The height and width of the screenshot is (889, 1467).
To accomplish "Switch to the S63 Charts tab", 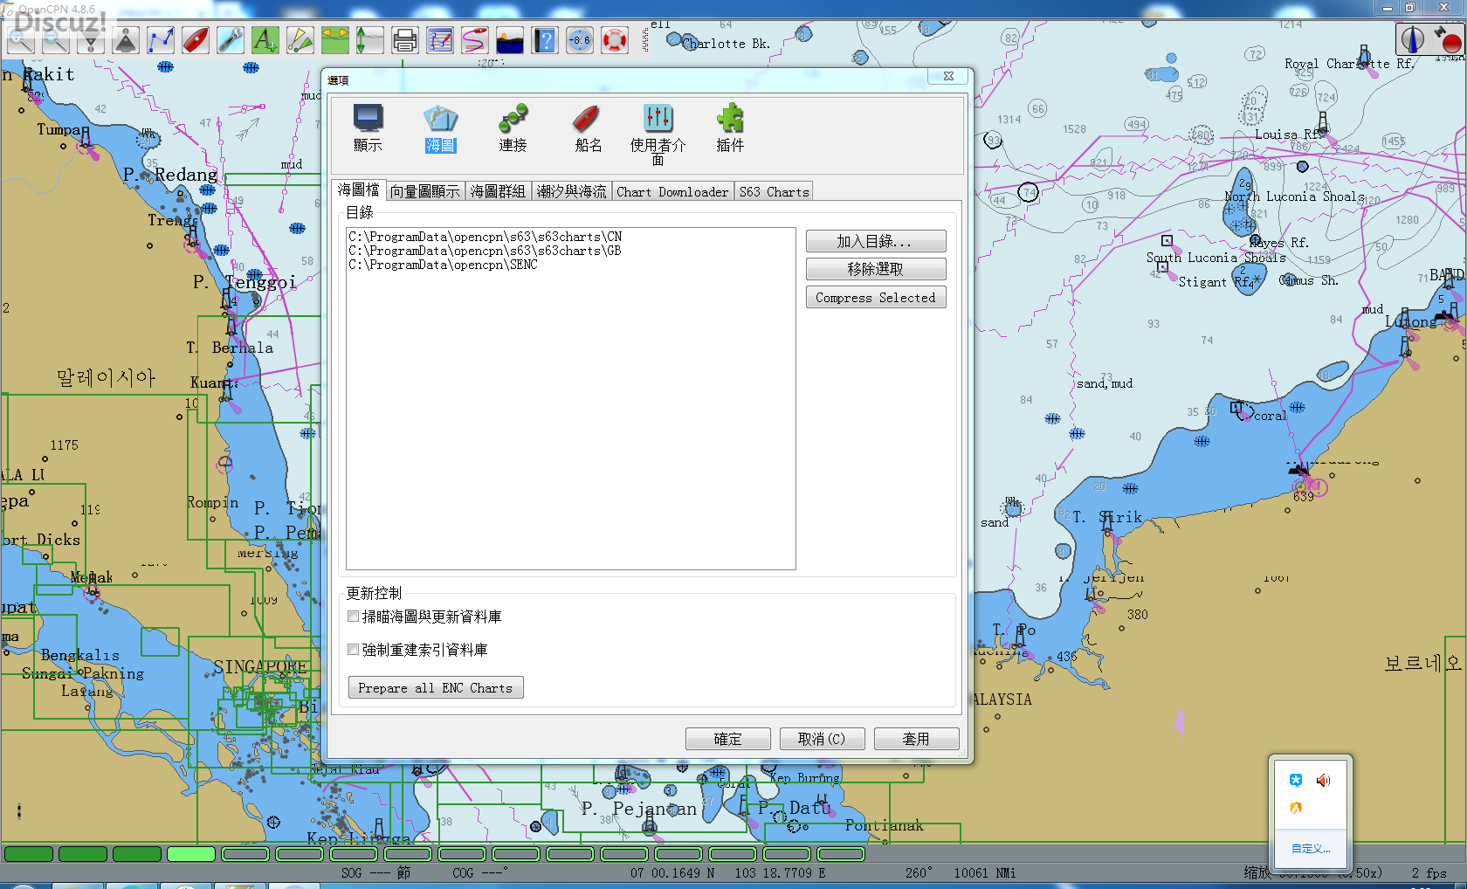I will (774, 192).
